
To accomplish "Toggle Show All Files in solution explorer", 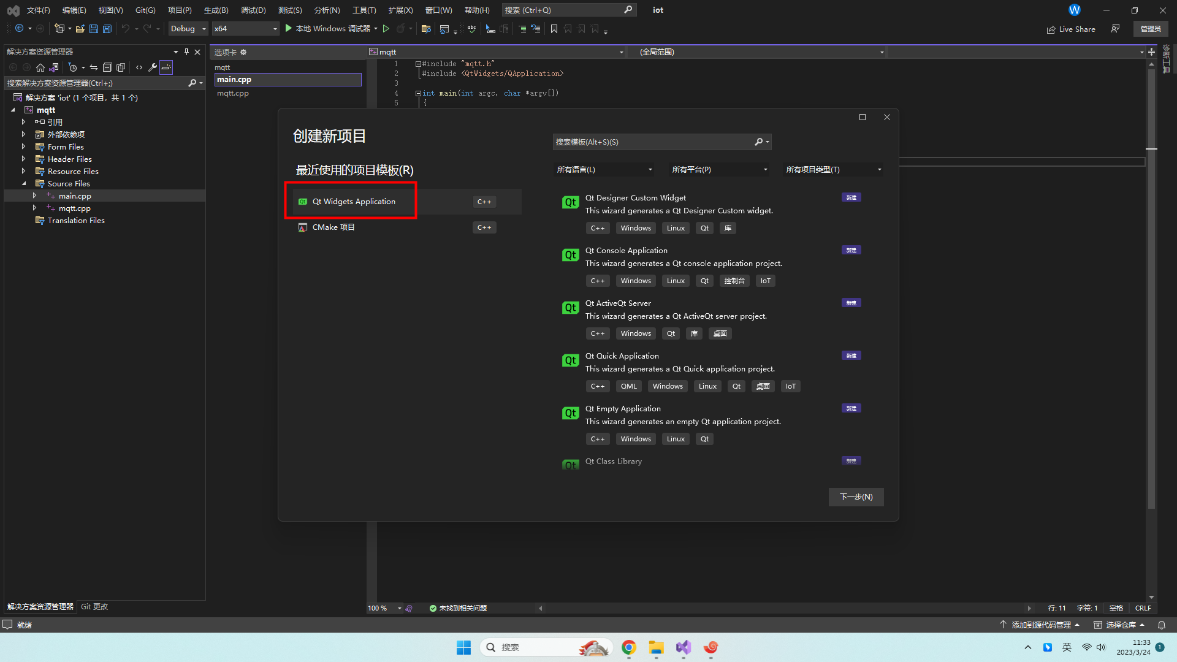I will 121,67.
